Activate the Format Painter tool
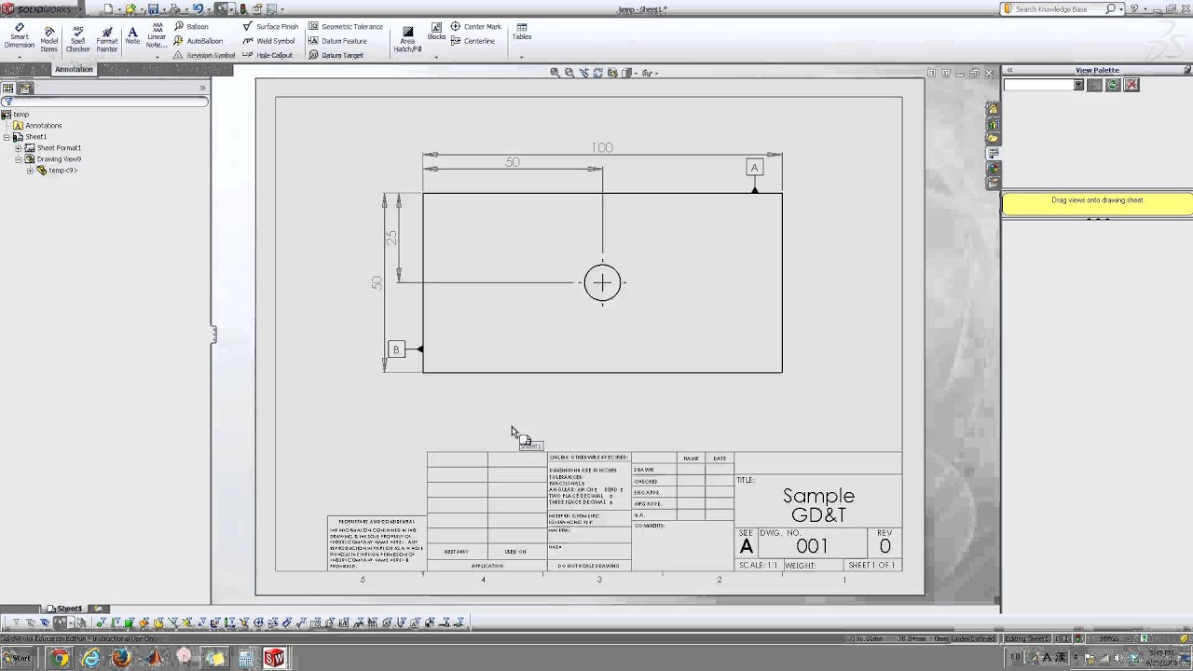Screen dimensions: 1193x671 (106, 37)
